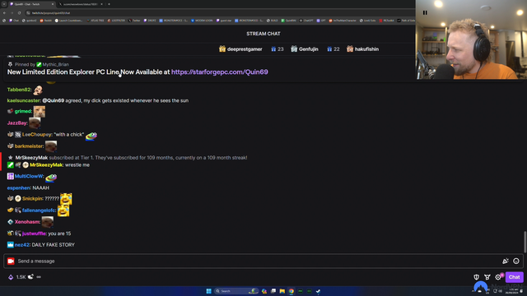The width and height of the screenshot is (527, 296).
Task: Click the purple Chat send button
Action: [514, 277]
